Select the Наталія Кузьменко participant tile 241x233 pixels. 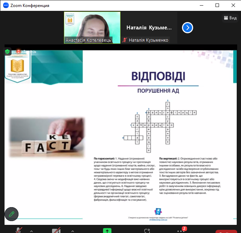coord(149,28)
